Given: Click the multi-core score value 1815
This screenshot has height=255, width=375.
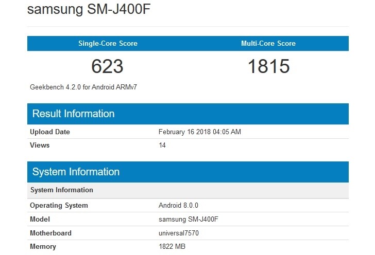Looking at the screenshot, I should [x=268, y=66].
